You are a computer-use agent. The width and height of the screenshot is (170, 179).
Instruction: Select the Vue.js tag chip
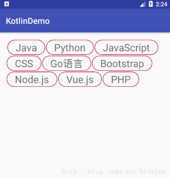[80, 79]
